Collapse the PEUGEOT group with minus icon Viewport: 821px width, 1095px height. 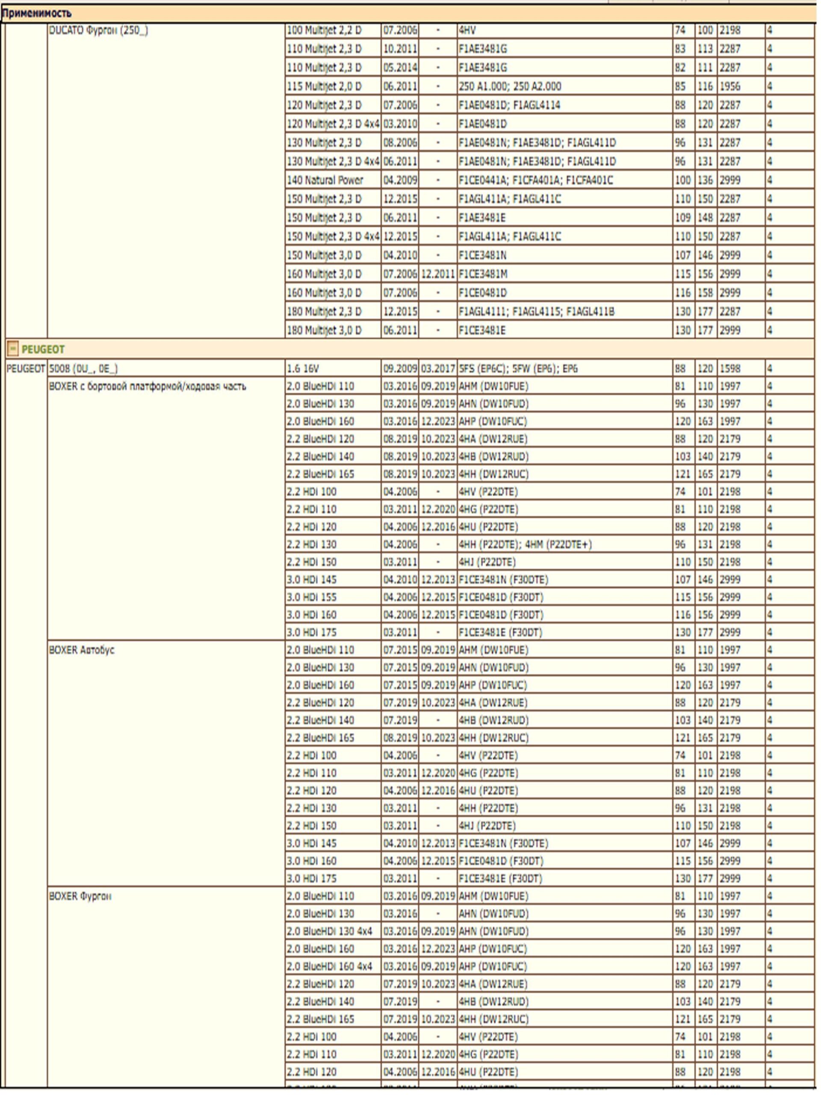pyautogui.click(x=13, y=349)
